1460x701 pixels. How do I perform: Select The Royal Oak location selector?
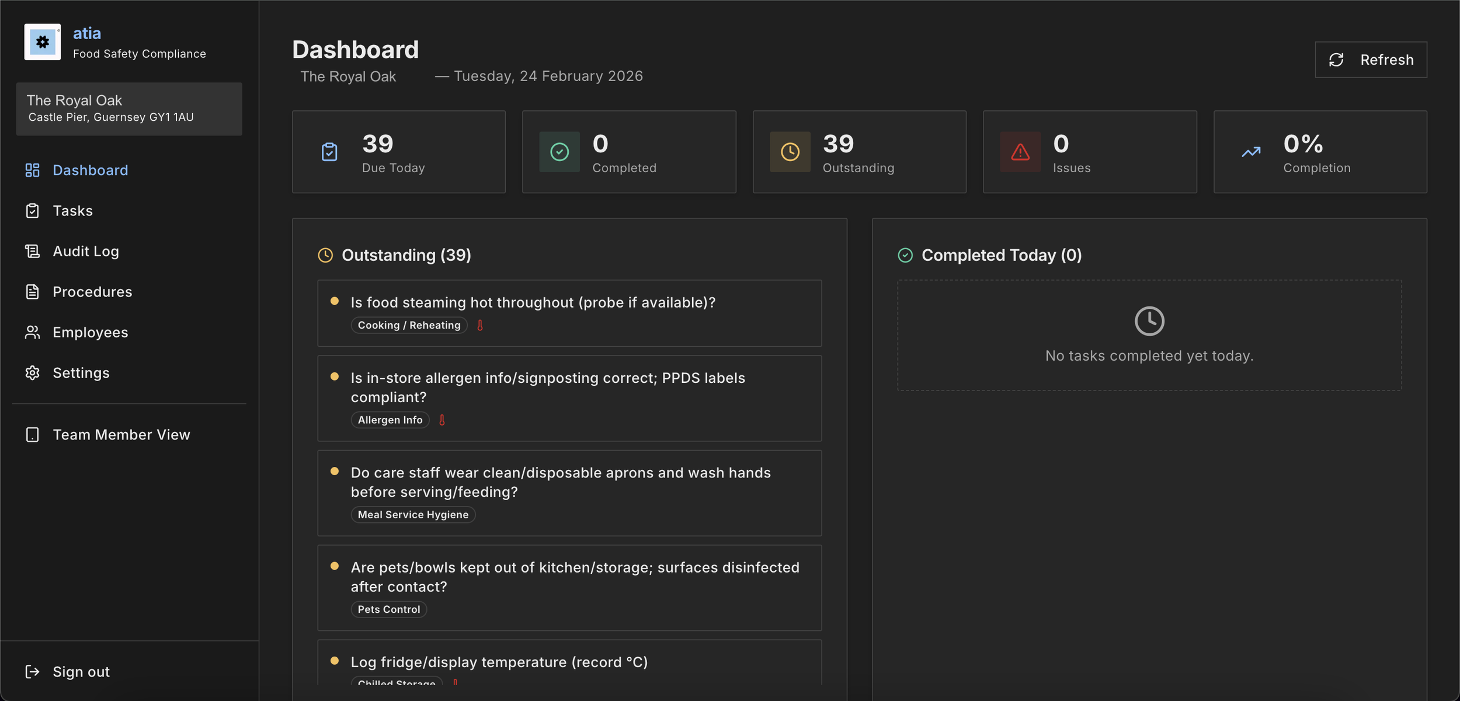point(129,109)
